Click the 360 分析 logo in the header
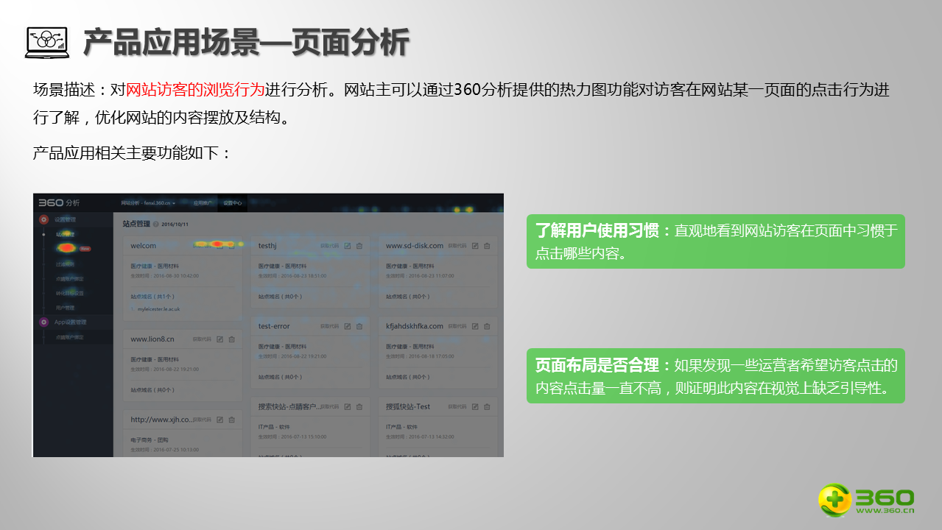This screenshot has height=530, width=942. pos(59,202)
